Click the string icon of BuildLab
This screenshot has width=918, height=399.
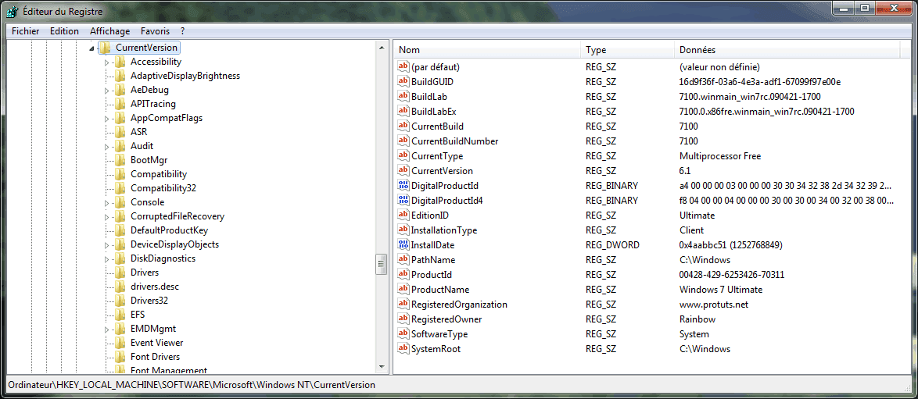pyautogui.click(x=403, y=96)
